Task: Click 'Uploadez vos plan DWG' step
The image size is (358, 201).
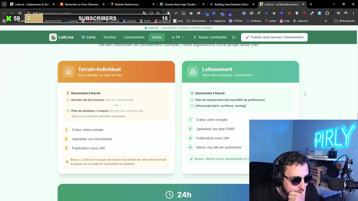Action: tap(215, 129)
